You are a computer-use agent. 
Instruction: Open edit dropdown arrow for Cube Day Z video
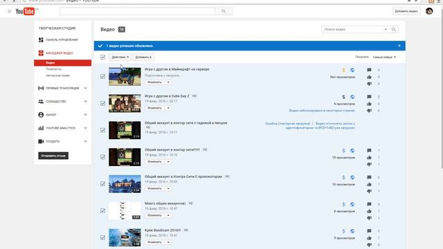click(x=168, y=108)
